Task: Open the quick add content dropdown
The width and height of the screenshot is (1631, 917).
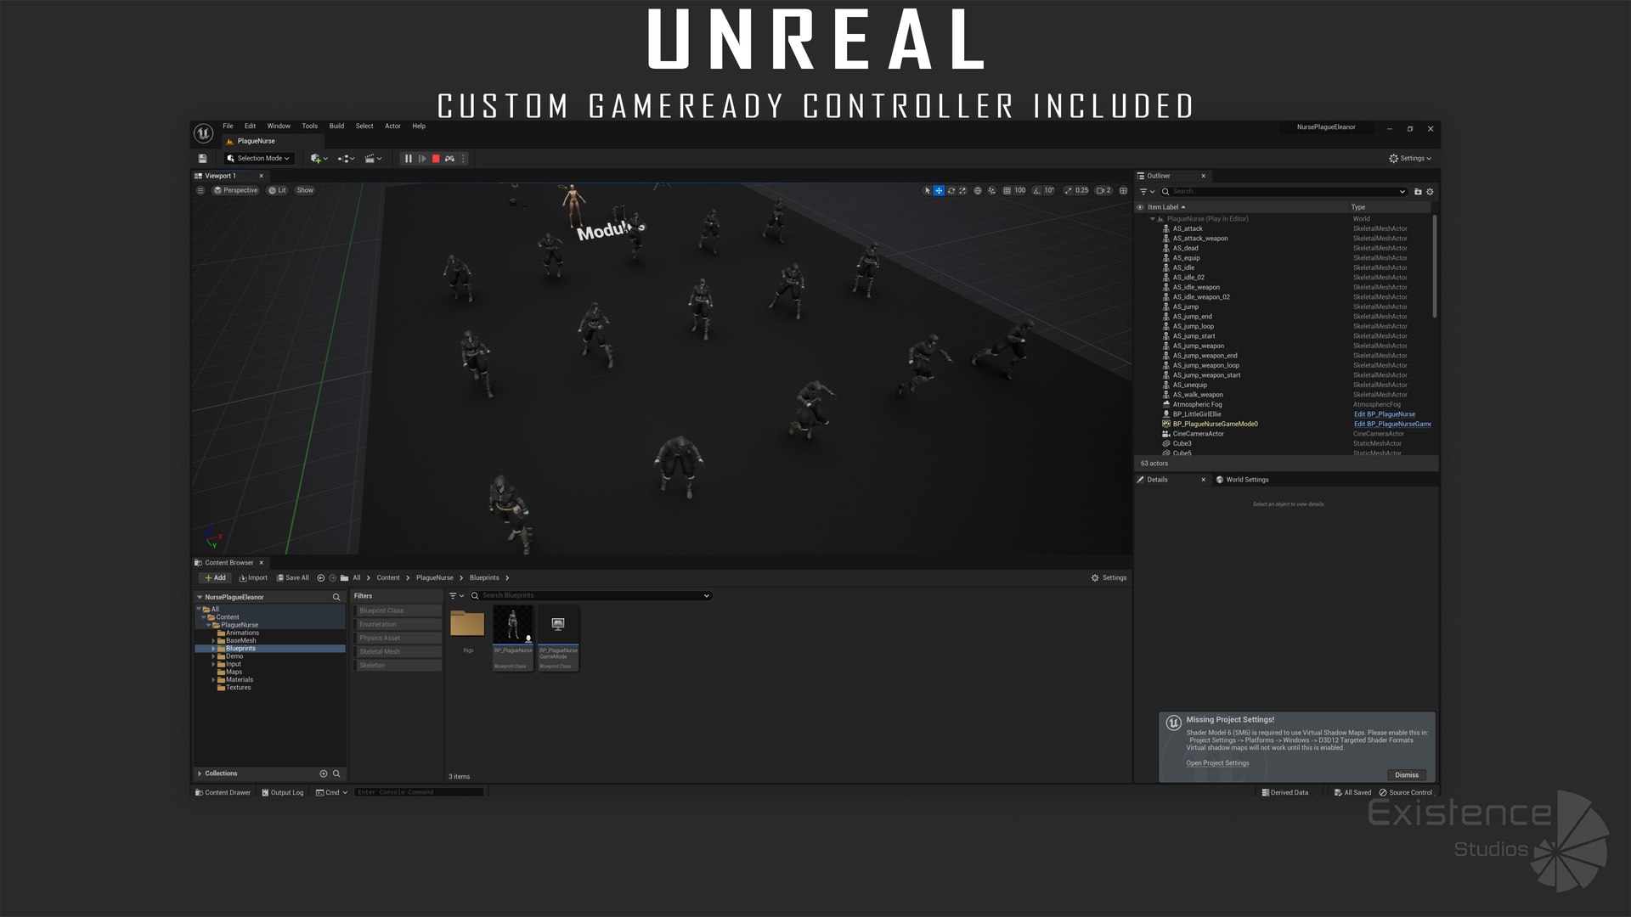Action: [319, 159]
